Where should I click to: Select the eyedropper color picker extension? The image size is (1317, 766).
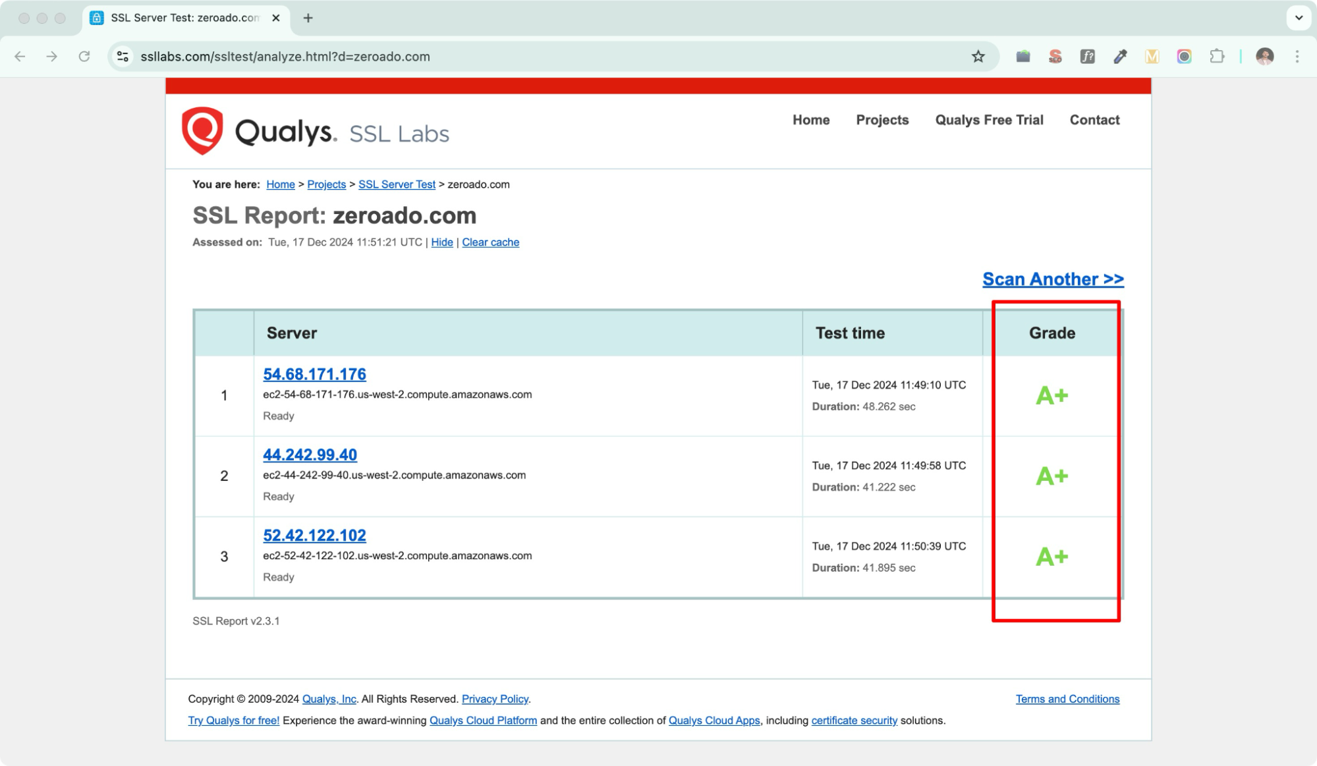click(1119, 56)
